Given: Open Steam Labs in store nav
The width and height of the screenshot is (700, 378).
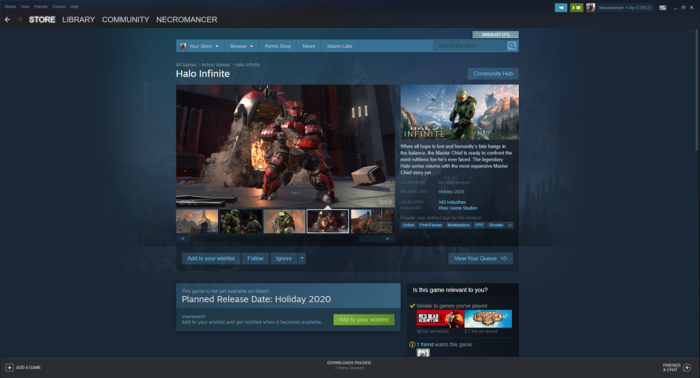Looking at the screenshot, I should pos(339,46).
